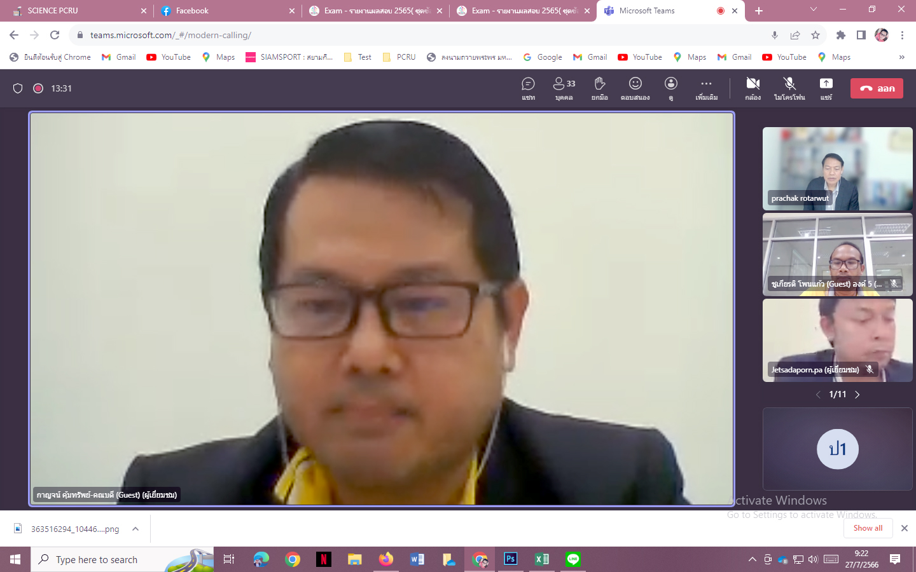Show the 33 participants list
This screenshot has height=572, width=916.
click(x=564, y=88)
